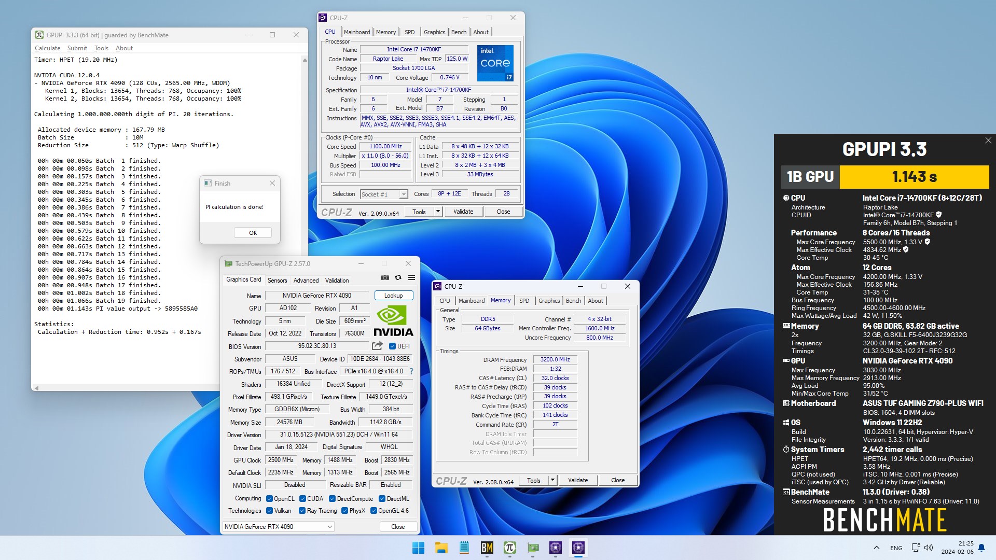Open the GPU-Z taskbar icon
The width and height of the screenshot is (996, 560).
click(x=533, y=548)
